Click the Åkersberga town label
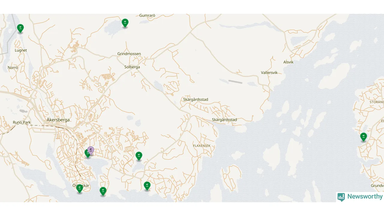The height and width of the screenshot is (216, 384). [x=58, y=120]
